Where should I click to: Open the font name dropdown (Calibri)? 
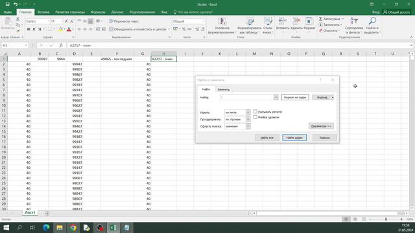pyautogui.click(x=48, y=21)
